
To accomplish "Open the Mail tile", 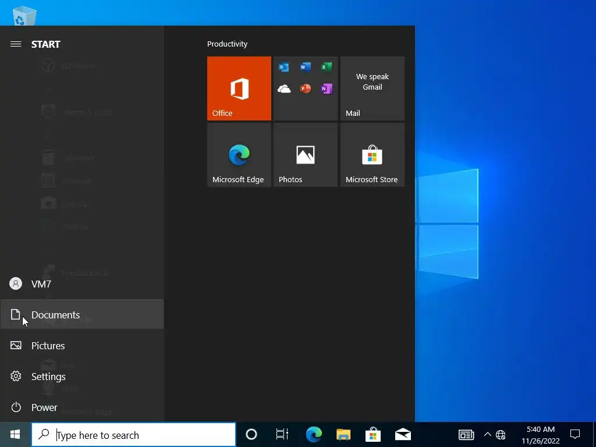I will (x=372, y=88).
